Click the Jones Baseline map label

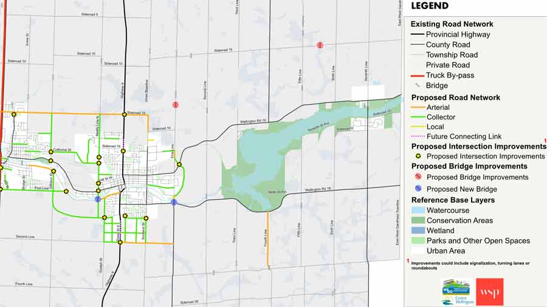pyautogui.click(x=147, y=91)
